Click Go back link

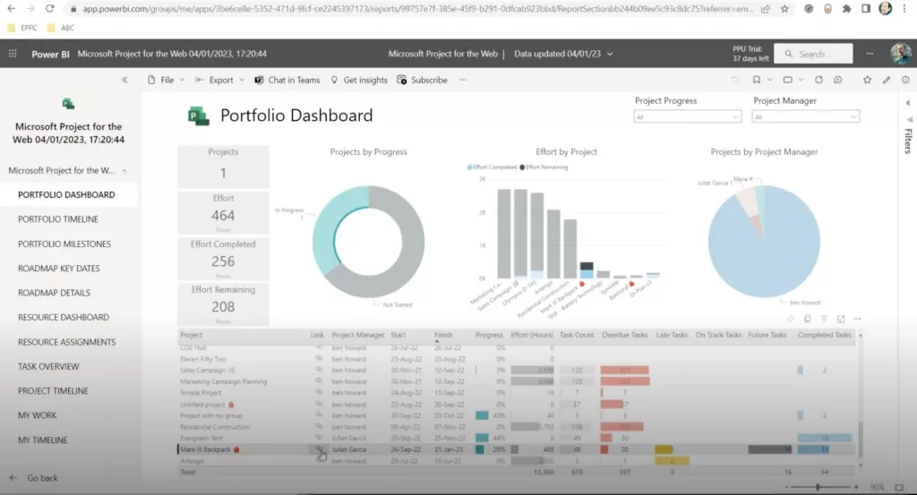34,477
